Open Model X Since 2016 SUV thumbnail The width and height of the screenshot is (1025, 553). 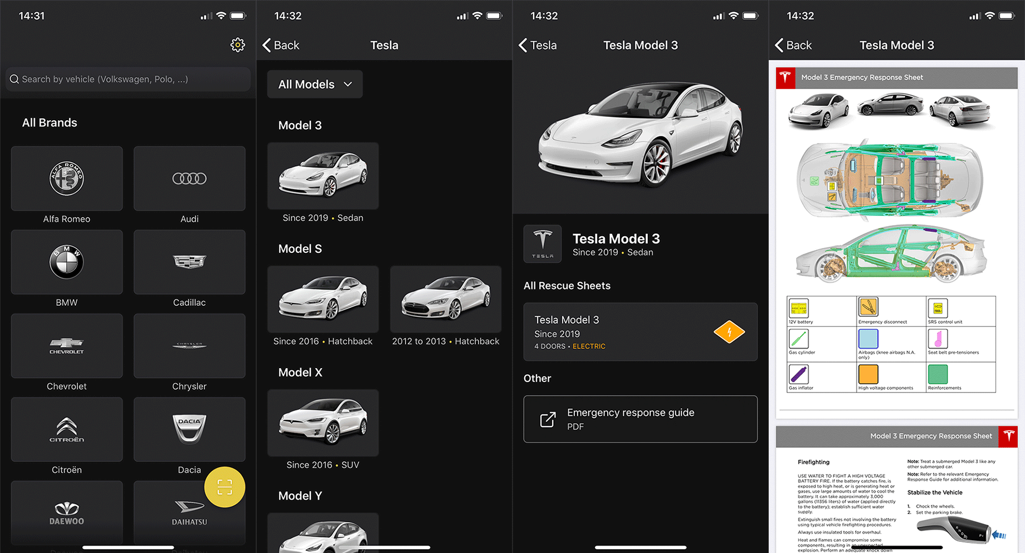click(323, 423)
